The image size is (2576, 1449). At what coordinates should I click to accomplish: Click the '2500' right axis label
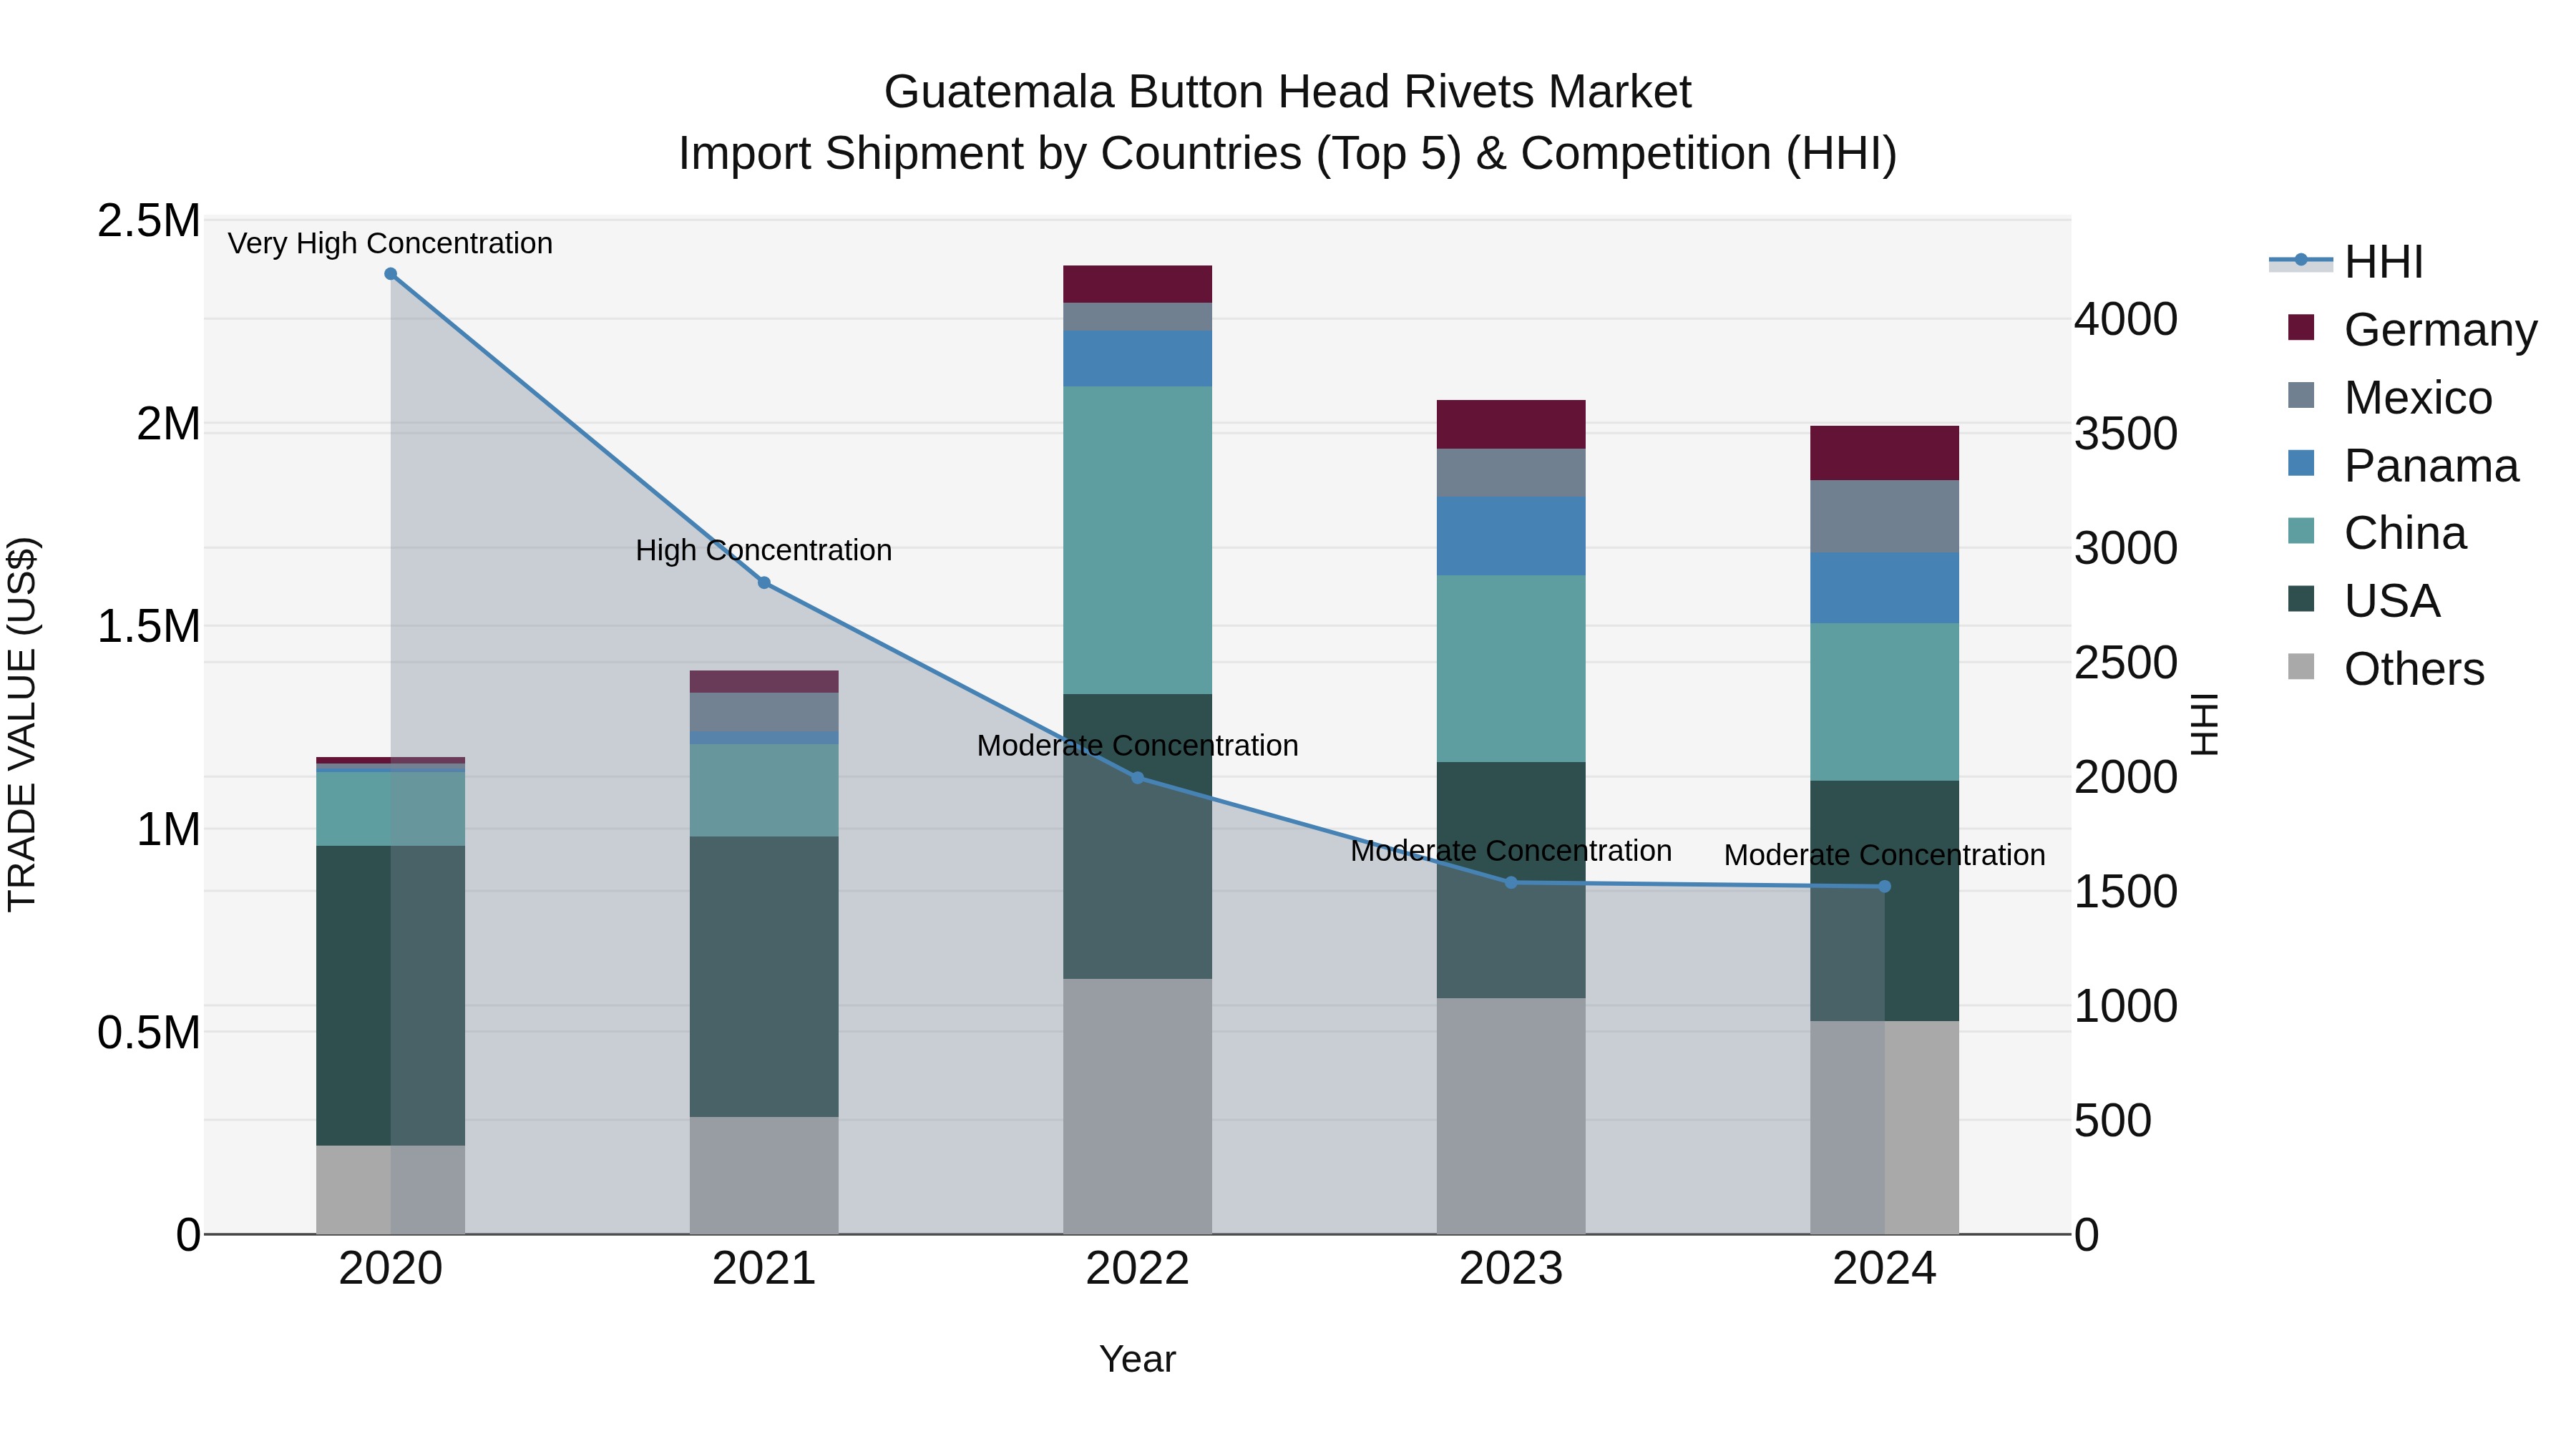(x=2126, y=662)
